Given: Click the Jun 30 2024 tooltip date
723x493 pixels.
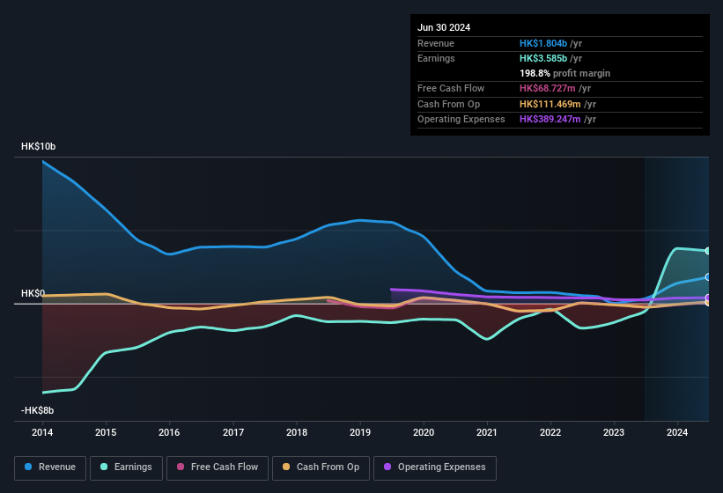Looking at the screenshot, I should pos(444,27).
